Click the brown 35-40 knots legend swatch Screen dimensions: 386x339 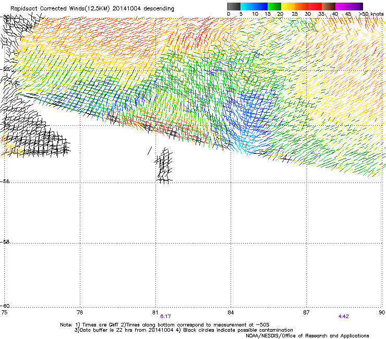[329, 6]
